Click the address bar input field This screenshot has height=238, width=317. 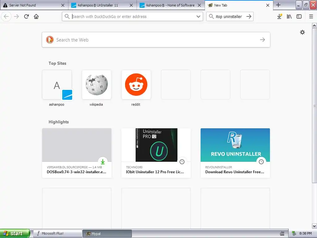click(x=132, y=16)
